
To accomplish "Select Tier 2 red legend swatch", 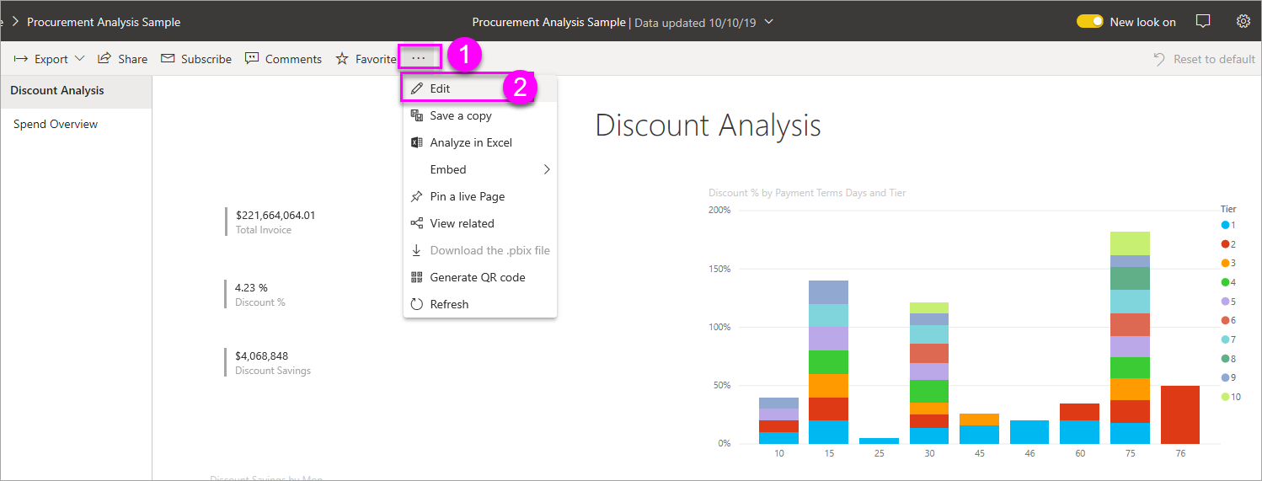I will coord(1225,244).
